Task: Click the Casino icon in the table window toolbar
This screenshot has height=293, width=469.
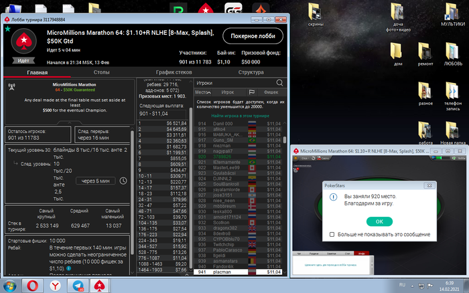Action: point(323,158)
